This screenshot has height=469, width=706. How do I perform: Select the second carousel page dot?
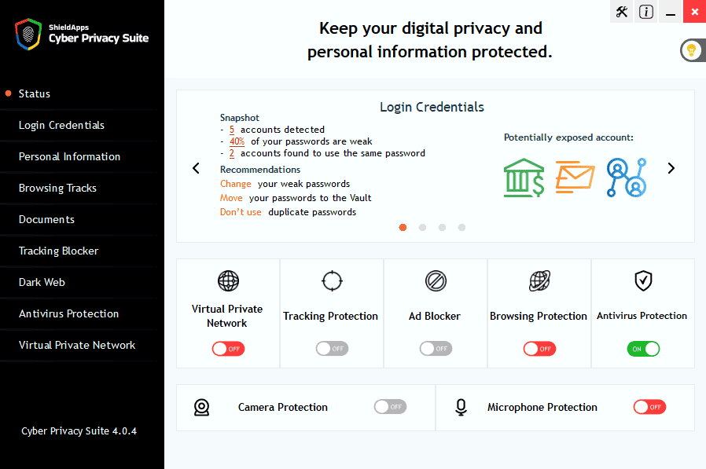[422, 228]
